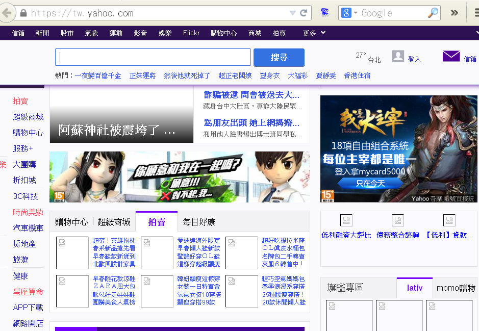Click the lock icon in address bar
This screenshot has width=479, height=331.
23,13
